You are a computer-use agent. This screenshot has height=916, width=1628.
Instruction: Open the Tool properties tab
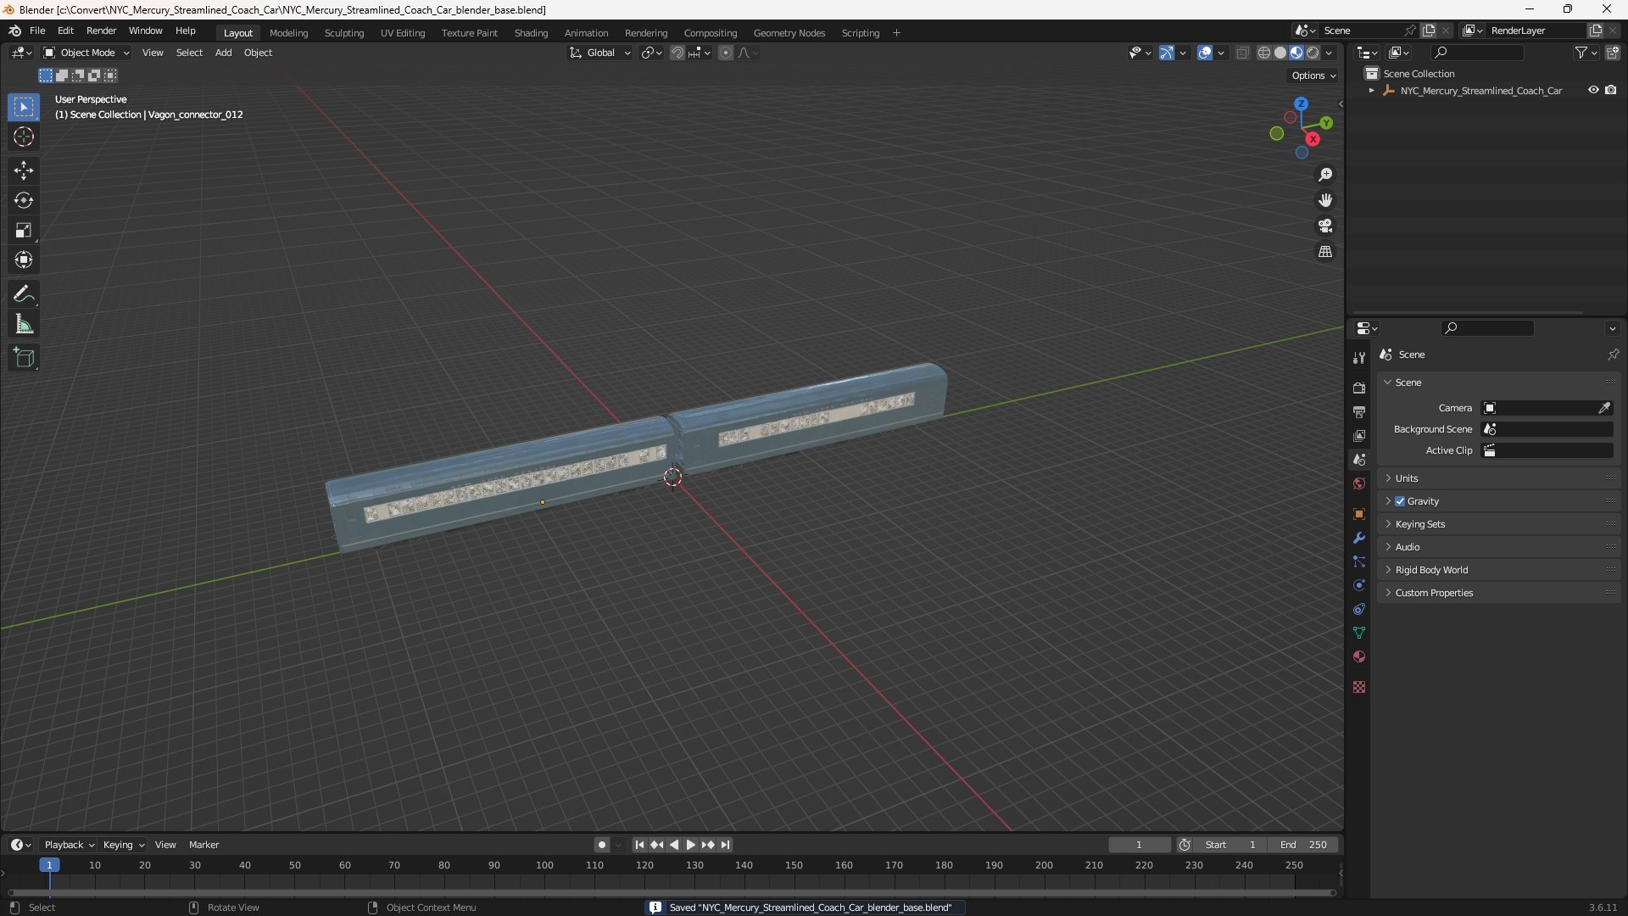1359,358
